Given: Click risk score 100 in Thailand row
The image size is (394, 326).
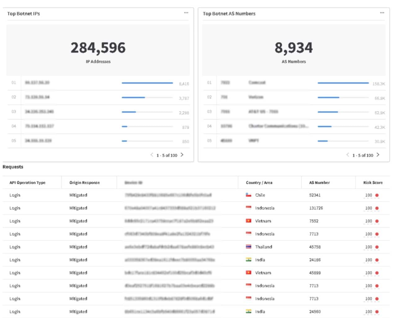Looking at the screenshot, I should 368,247.
